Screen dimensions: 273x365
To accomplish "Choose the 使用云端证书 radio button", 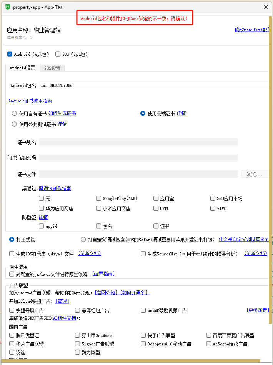I will click(x=143, y=113).
